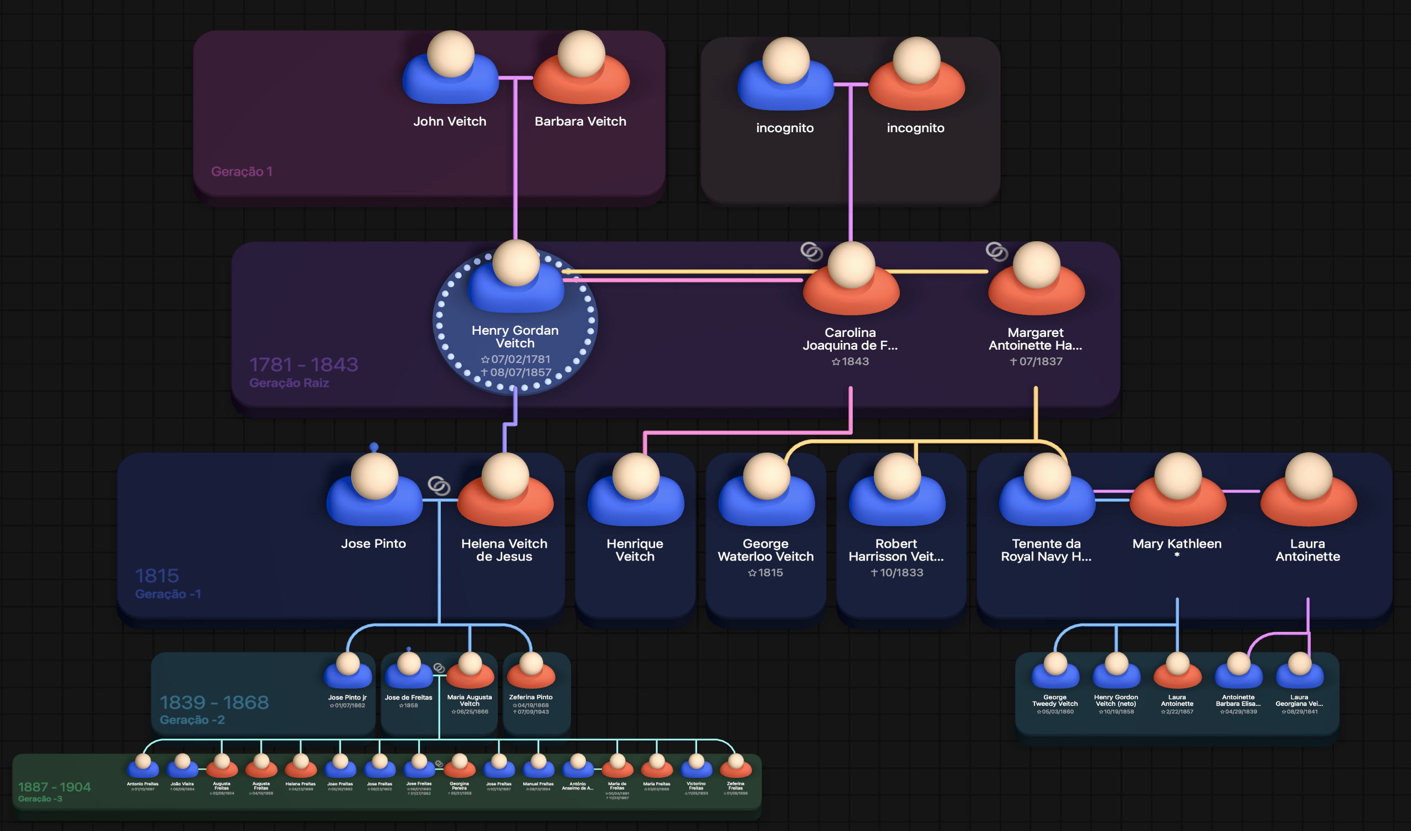The height and width of the screenshot is (831, 1411).
Task: Select Zeferina Pinto born 04/19/1868
Action: click(531, 684)
